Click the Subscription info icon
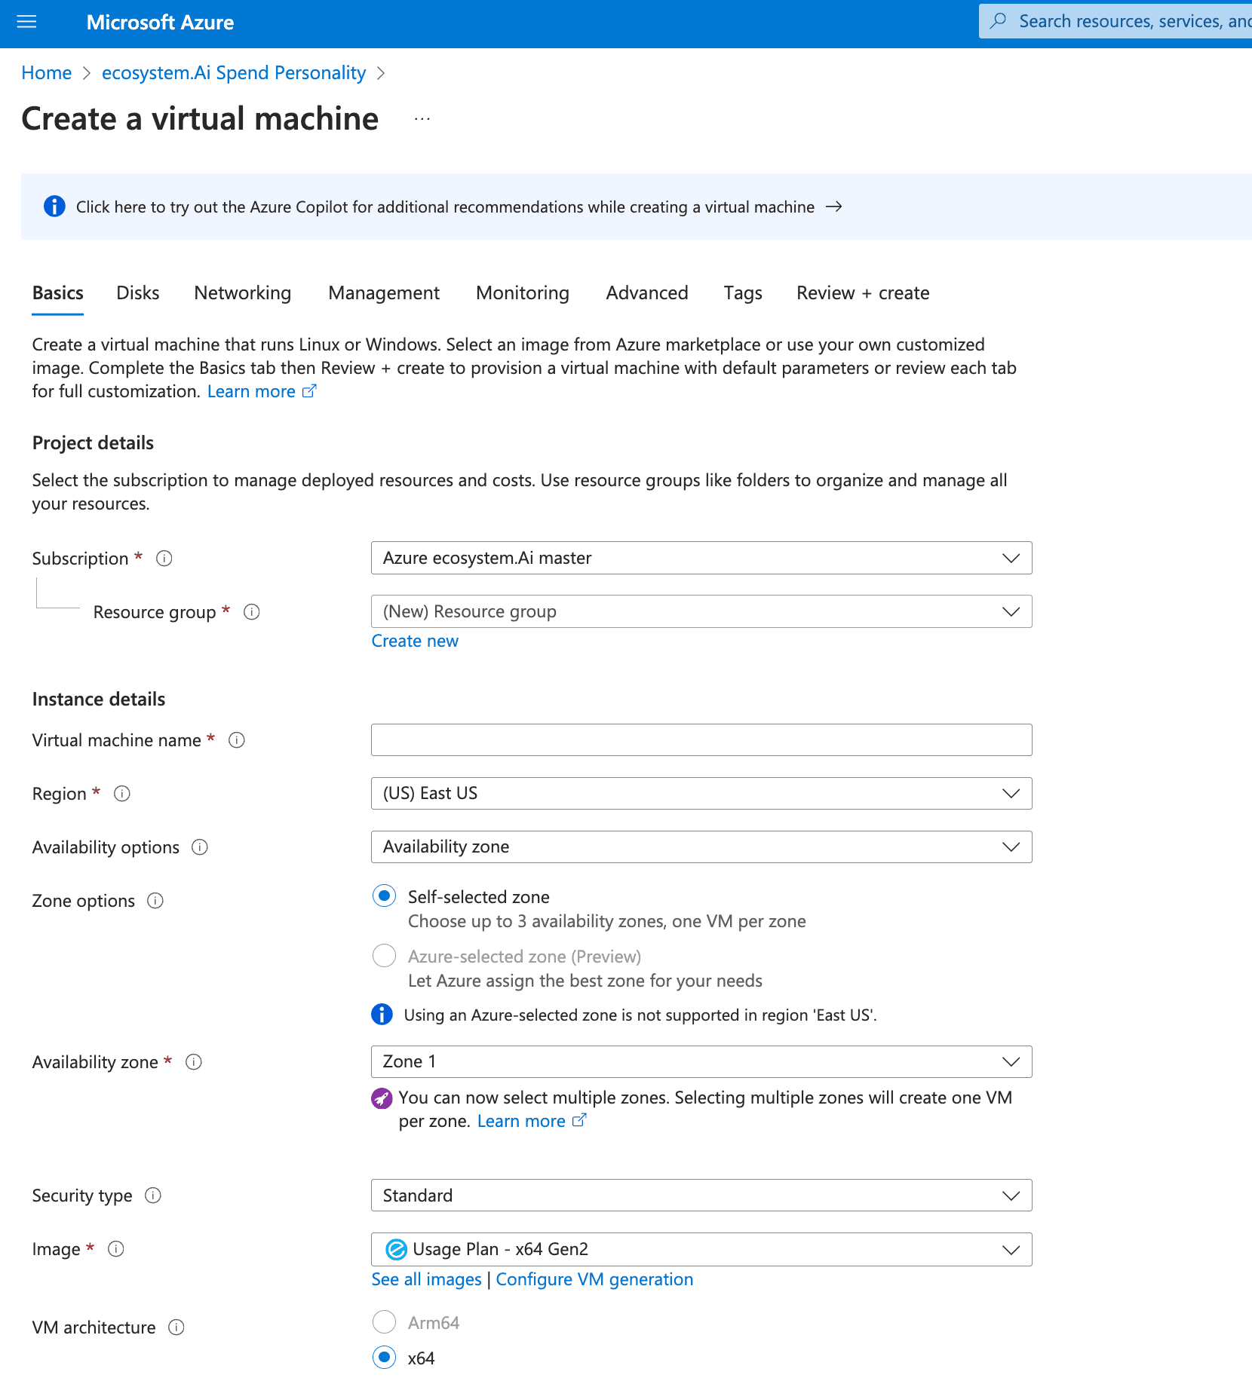 [x=164, y=559]
